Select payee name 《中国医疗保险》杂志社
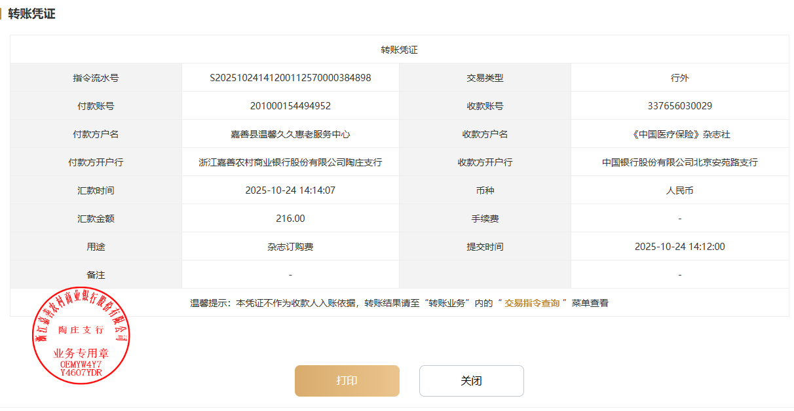The image size is (794, 411). (679, 134)
